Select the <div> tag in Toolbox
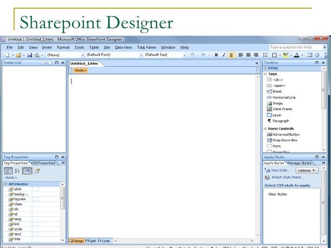 (x=275, y=80)
